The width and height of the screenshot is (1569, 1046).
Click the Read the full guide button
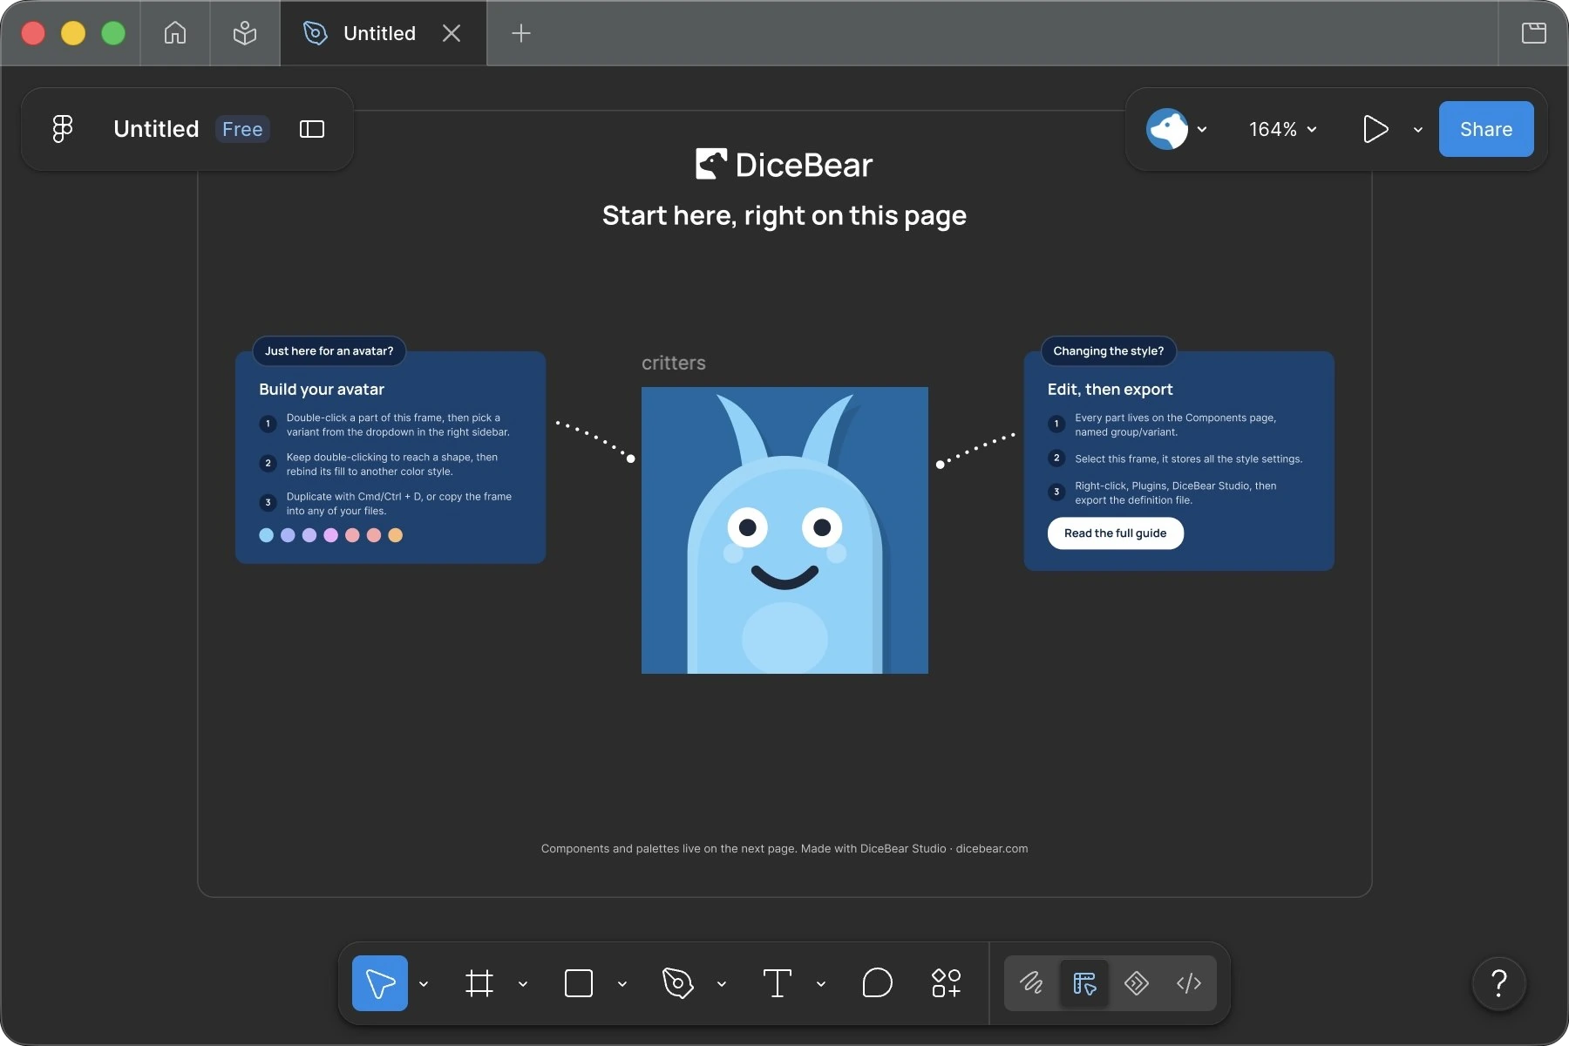1116,533
